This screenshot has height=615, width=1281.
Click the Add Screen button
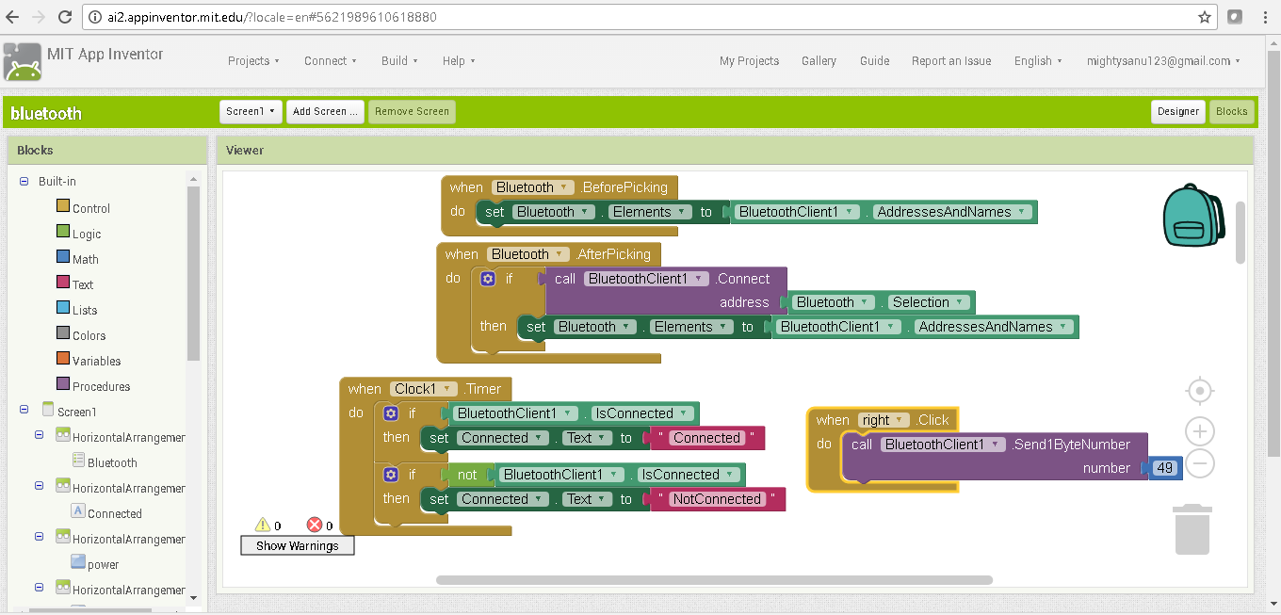[325, 111]
